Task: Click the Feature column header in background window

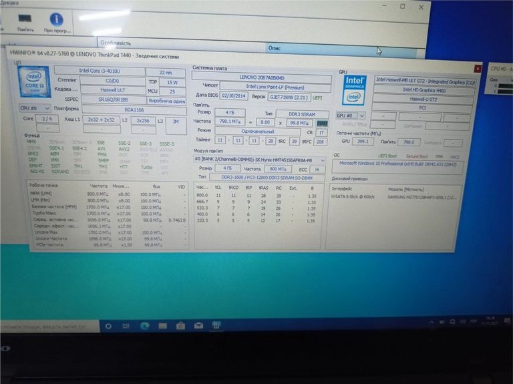Action: tap(181, 45)
